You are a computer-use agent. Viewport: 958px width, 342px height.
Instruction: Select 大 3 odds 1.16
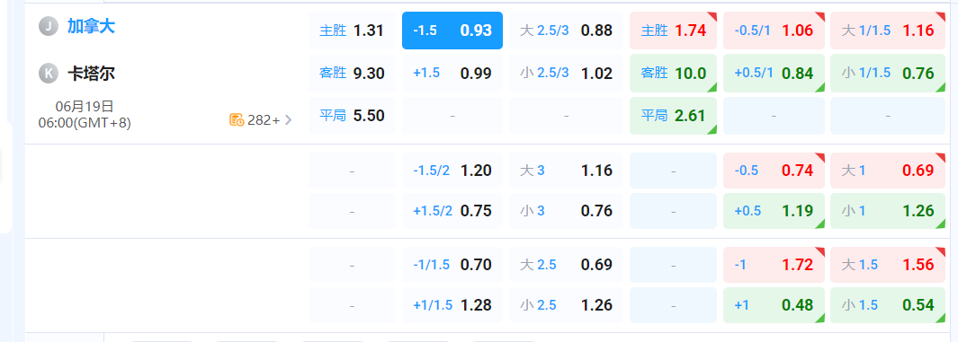(567, 170)
